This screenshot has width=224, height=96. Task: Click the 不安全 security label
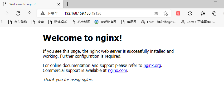click(52, 14)
